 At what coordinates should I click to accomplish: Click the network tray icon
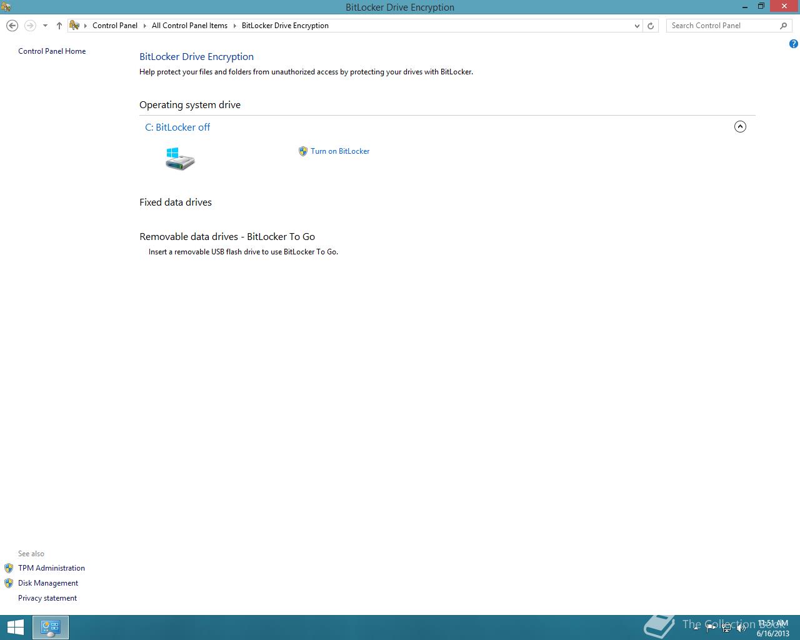click(726, 627)
